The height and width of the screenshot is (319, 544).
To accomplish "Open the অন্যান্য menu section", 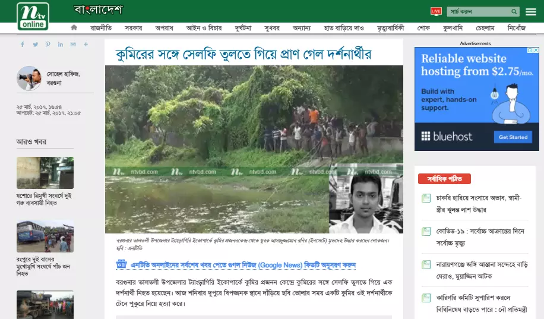I will coord(302,28).
